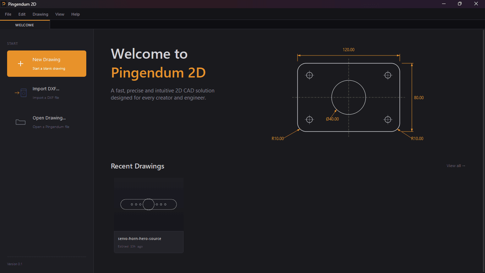Select the WELCOME tab
Viewport: 485px width, 273px height.
pyautogui.click(x=25, y=25)
